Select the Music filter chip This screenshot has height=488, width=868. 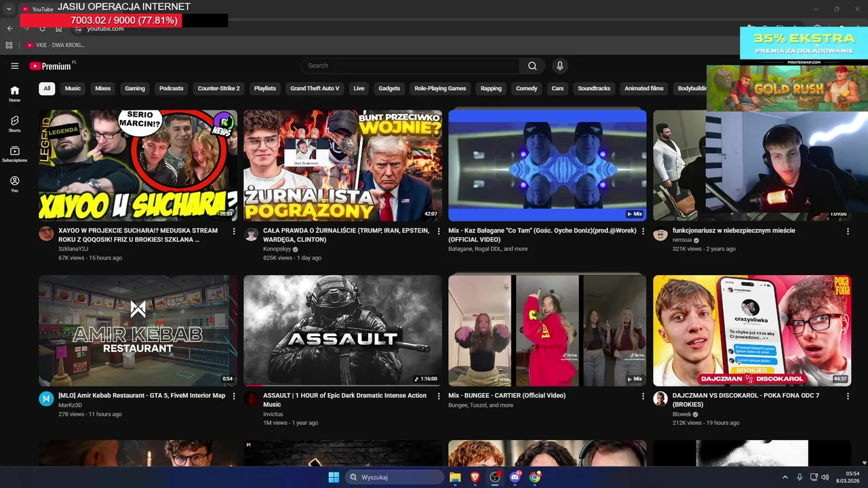click(73, 88)
